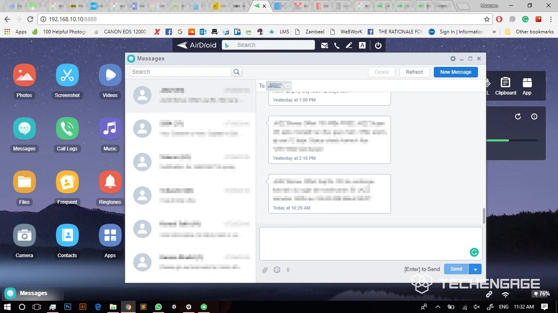Open Photoshop from Windows taskbar
This screenshot has height=313, width=558.
click(x=68, y=307)
